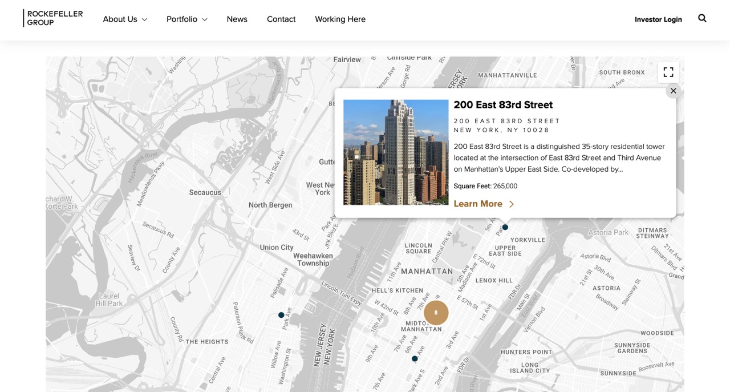
Task: Click the Rockefeller Group logo
Action: pyautogui.click(x=53, y=18)
